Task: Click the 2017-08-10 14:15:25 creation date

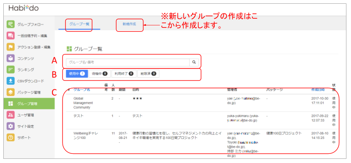Action: coord(320,135)
